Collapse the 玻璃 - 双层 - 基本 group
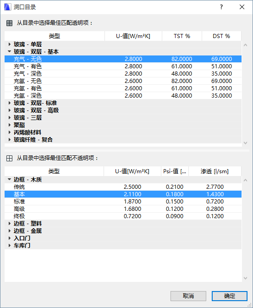This screenshot has height=308, width=253. pyautogui.click(x=9, y=52)
